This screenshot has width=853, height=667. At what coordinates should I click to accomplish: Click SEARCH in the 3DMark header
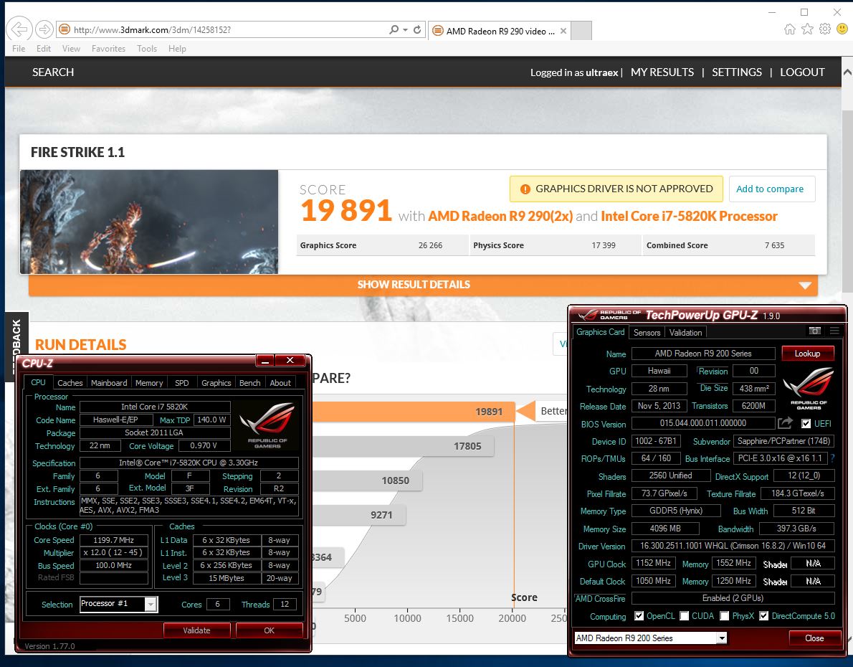[53, 72]
